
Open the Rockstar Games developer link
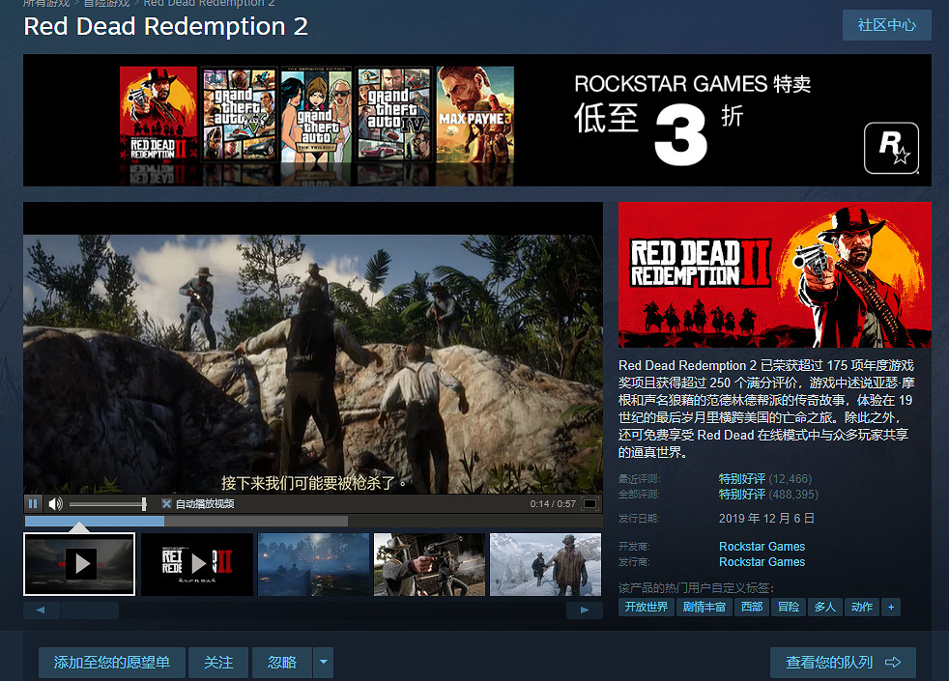click(762, 547)
